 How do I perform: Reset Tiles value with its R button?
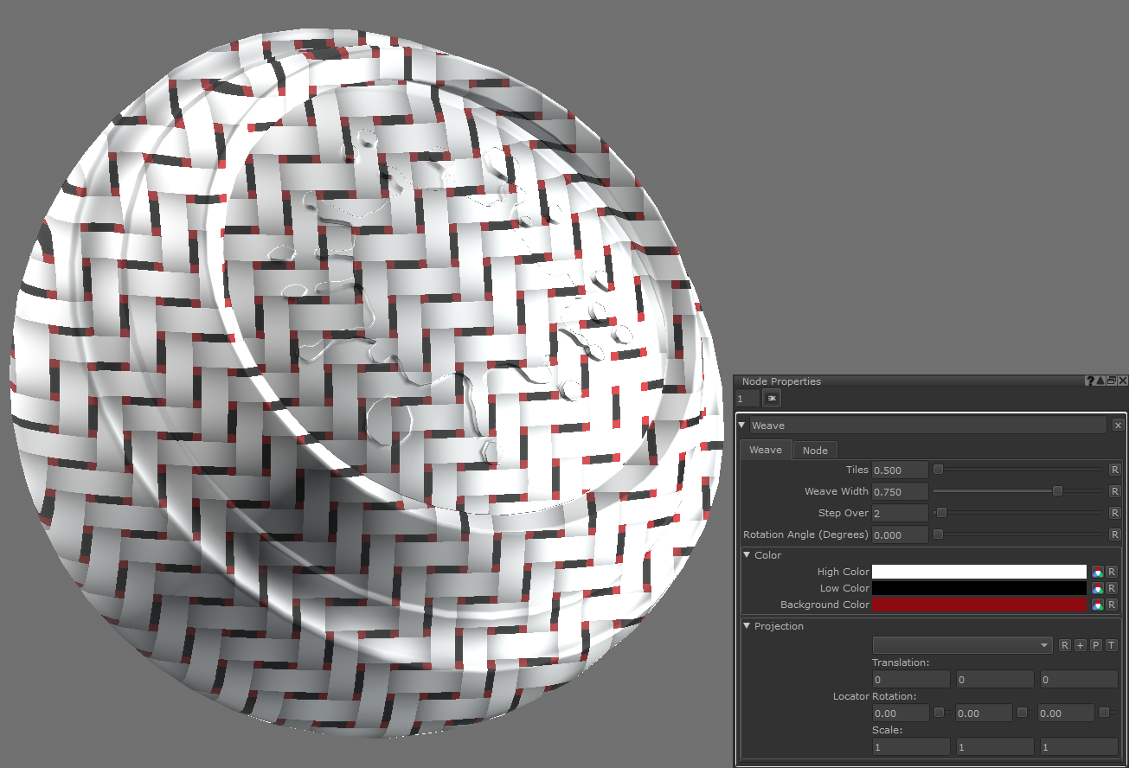point(1114,470)
